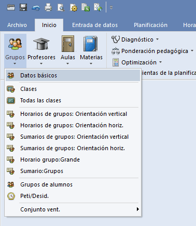The image size is (196, 226).
Task: Select Datos básicos menu entry
Action: 73,75
